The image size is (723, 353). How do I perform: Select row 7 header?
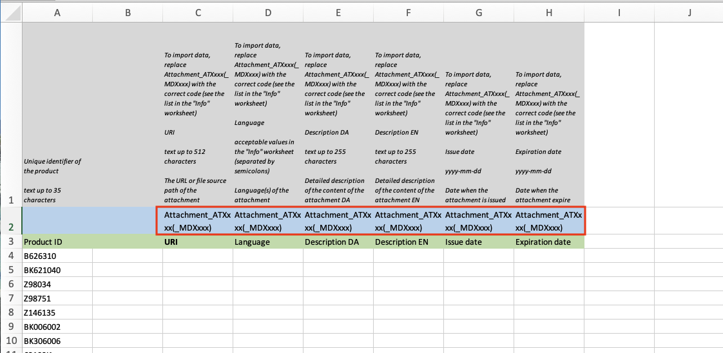pyautogui.click(x=12, y=299)
